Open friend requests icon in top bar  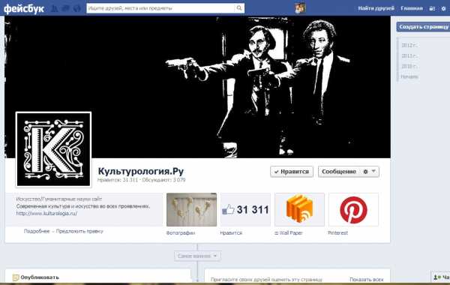pyautogui.click(x=54, y=8)
